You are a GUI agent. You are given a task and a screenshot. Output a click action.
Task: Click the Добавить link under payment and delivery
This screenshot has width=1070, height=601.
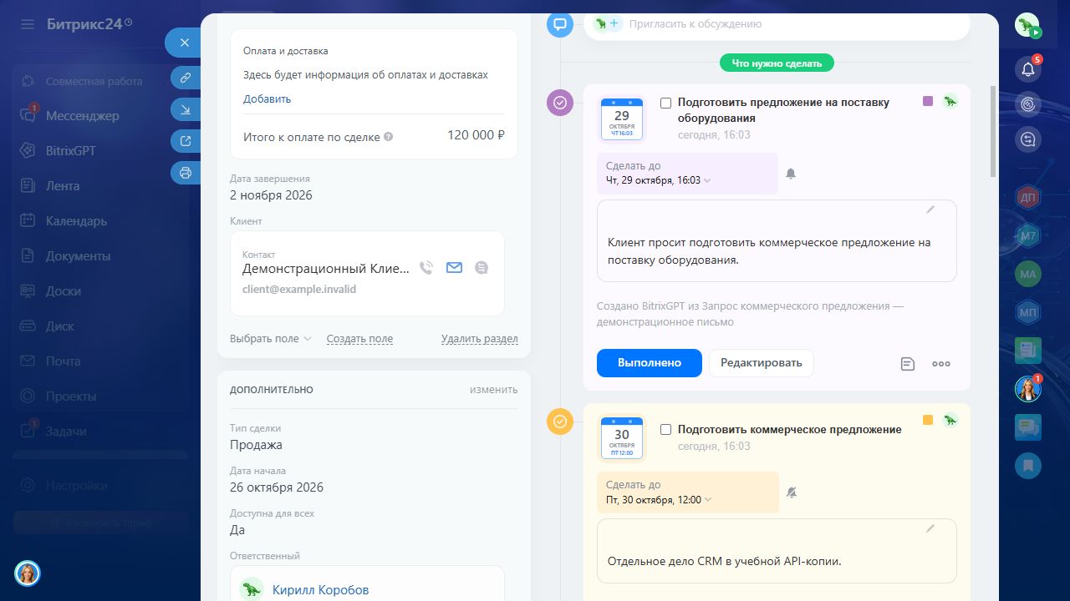pyautogui.click(x=267, y=98)
